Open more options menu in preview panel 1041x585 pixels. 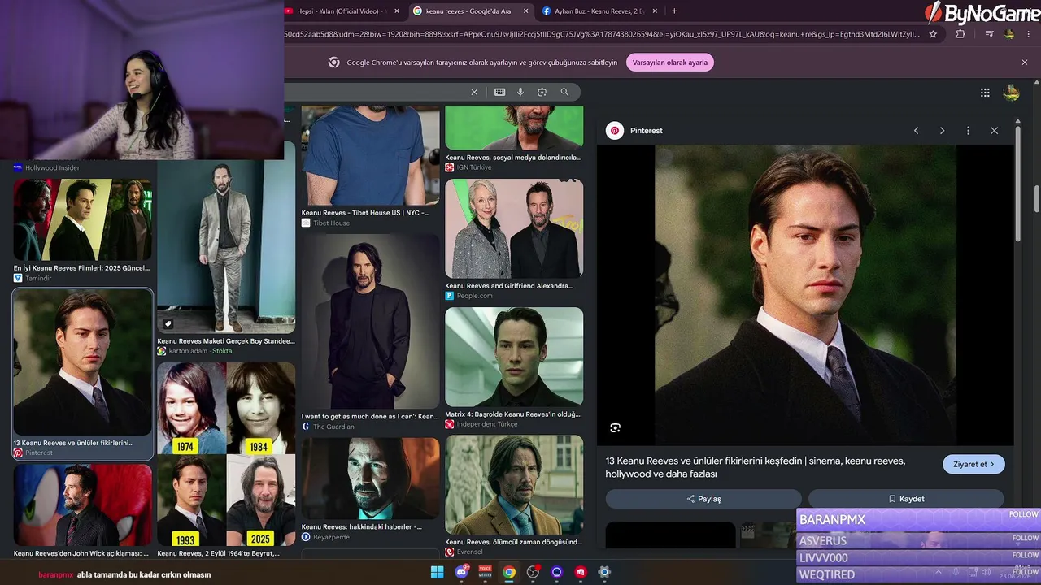pos(968,131)
